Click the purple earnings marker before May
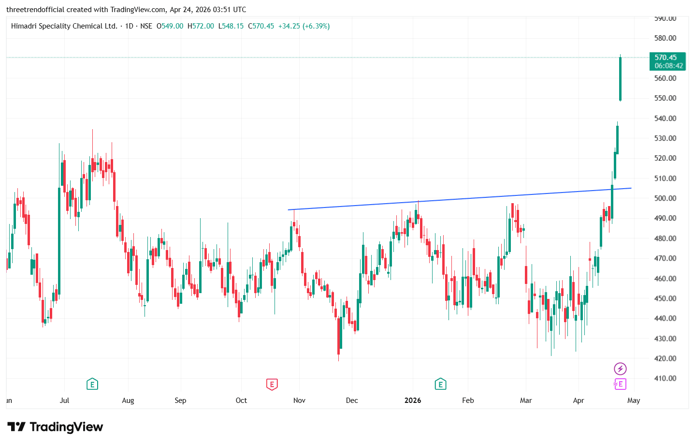 (x=620, y=385)
